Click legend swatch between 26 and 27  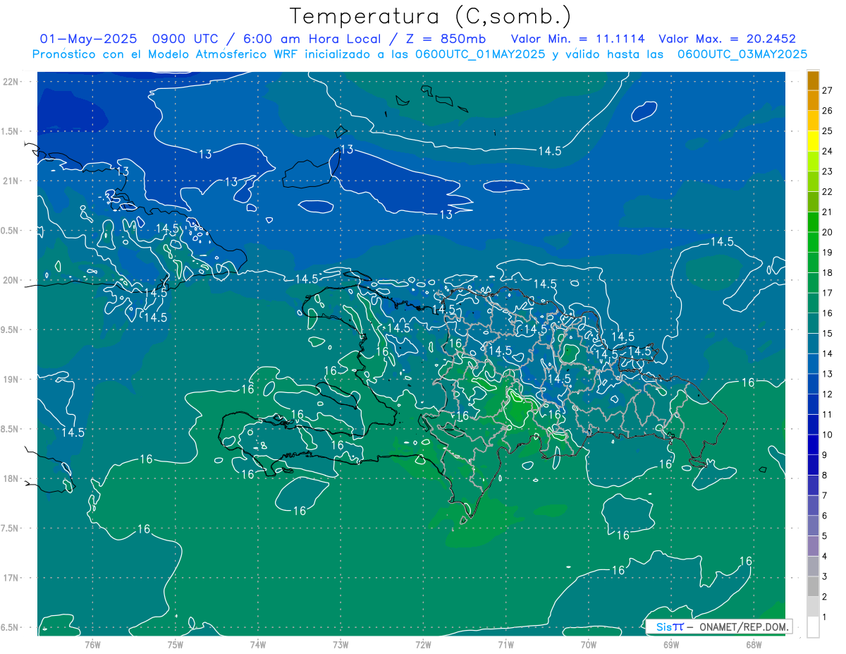(813, 100)
